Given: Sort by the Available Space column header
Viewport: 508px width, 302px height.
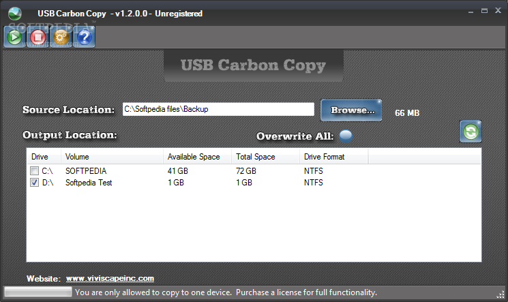Looking at the screenshot, I should pos(197,157).
